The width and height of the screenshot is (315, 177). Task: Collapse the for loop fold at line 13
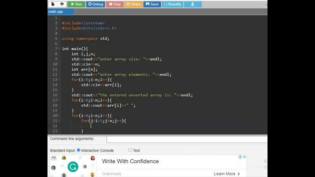point(59,80)
